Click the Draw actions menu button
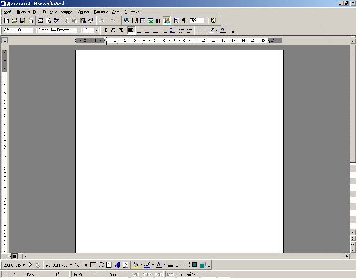357x280 pixels. (x=14, y=265)
